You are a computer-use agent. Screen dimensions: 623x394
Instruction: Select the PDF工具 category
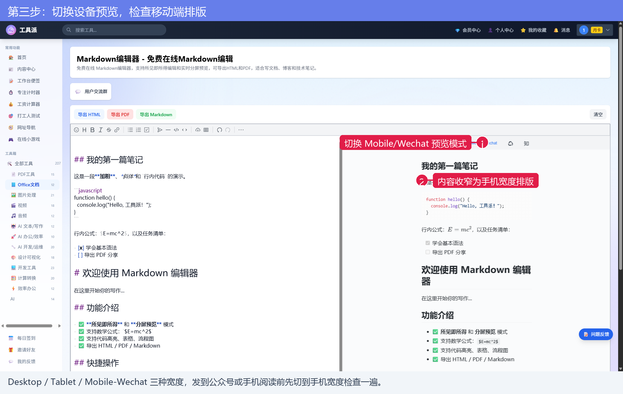point(32,174)
